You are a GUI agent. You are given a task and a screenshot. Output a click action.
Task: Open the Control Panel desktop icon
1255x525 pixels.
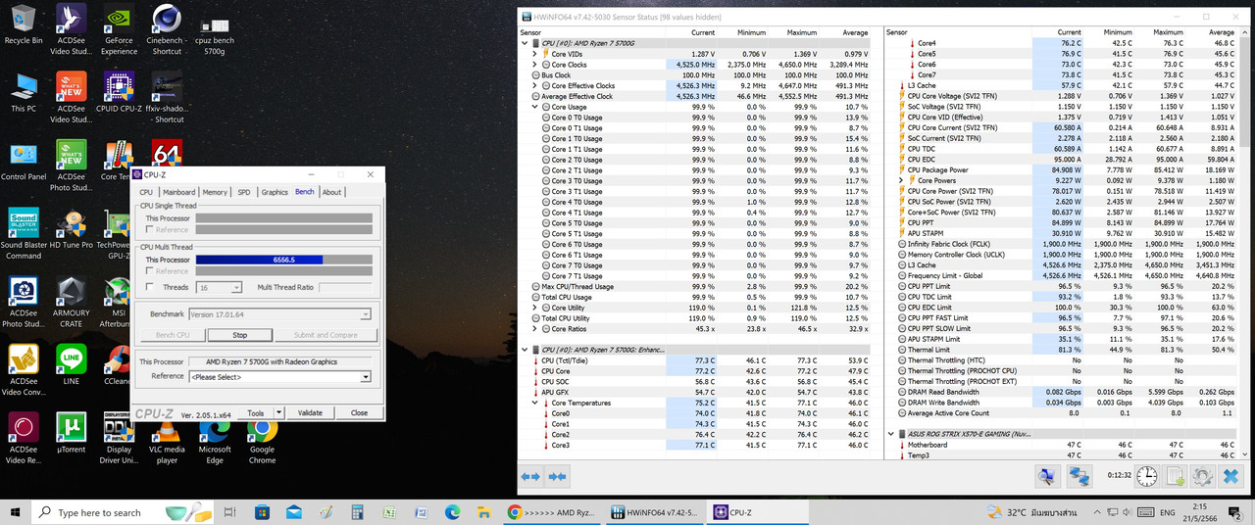[24, 161]
